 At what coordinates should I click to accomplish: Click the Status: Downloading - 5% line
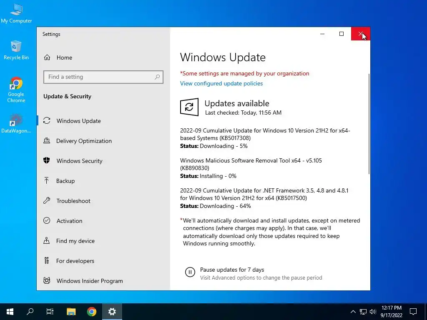214,146
